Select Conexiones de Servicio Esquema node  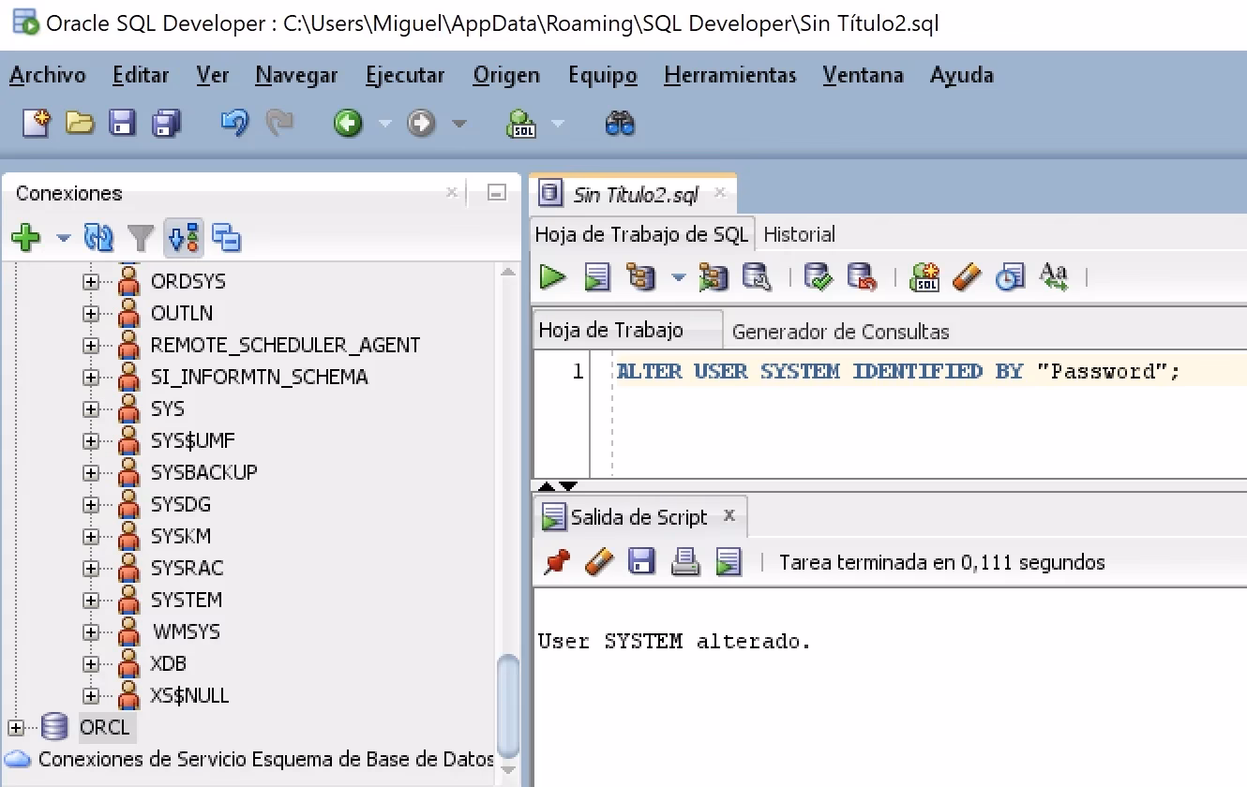point(266,759)
